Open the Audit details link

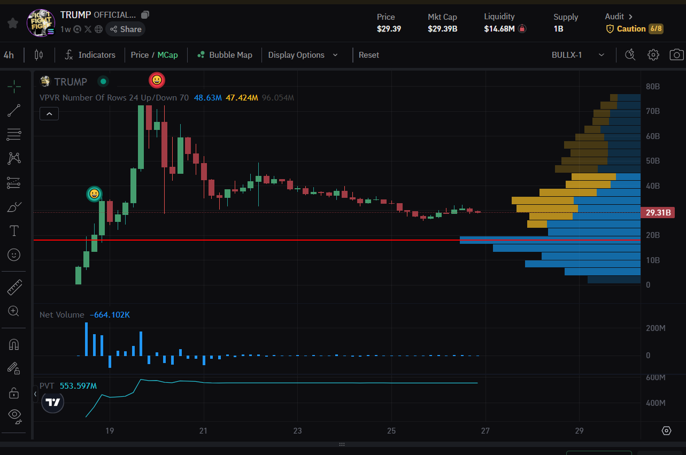tap(619, 17)
